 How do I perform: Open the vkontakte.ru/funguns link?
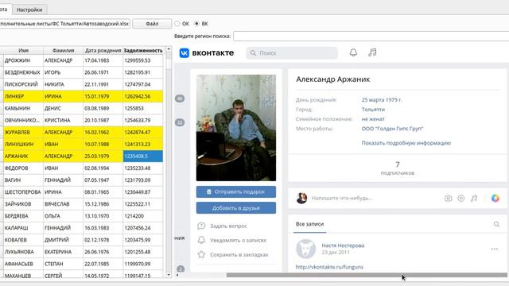[x=329, y=267]
